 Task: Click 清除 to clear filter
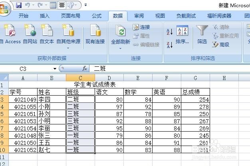pos(221,27)
